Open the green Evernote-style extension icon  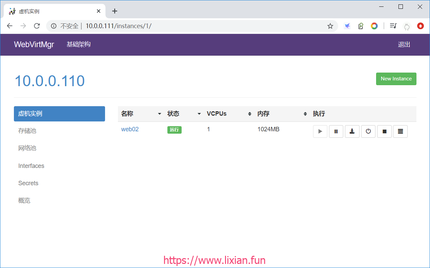(361, 26)
